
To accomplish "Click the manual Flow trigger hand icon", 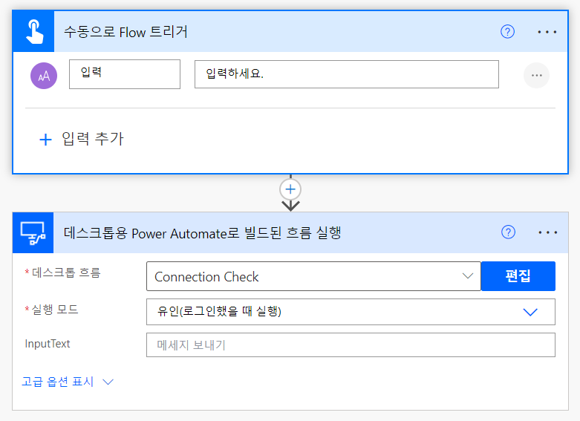I will click(34, 32).
